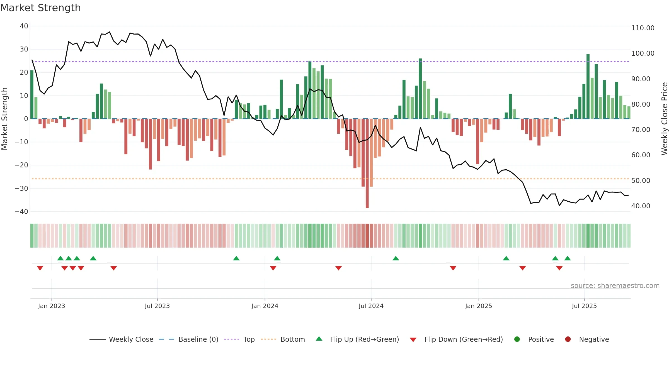This screenshot has width=669, height=376.
Task: Click the sharemaestro.com source text
Action: coord(615,286)
